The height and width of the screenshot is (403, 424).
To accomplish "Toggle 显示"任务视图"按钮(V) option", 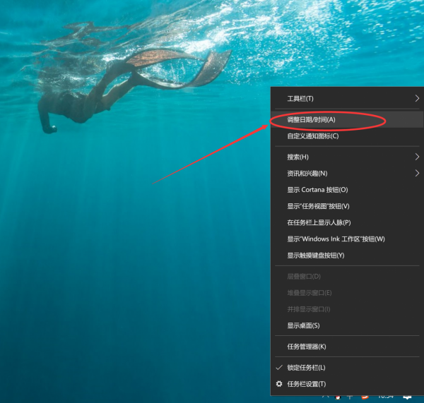I will 347,206.
